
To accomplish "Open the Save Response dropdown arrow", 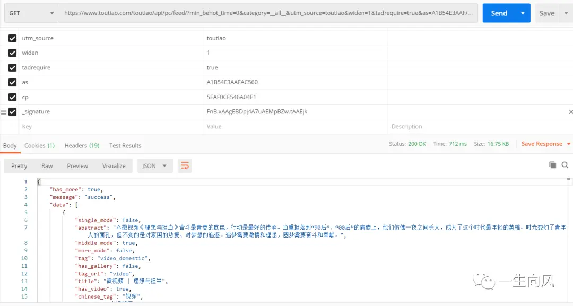I will tap(569, 144).
